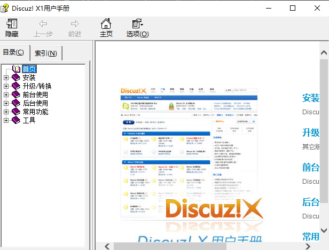
Task: Switch to the 索引(N) tab
Action: 46,53
